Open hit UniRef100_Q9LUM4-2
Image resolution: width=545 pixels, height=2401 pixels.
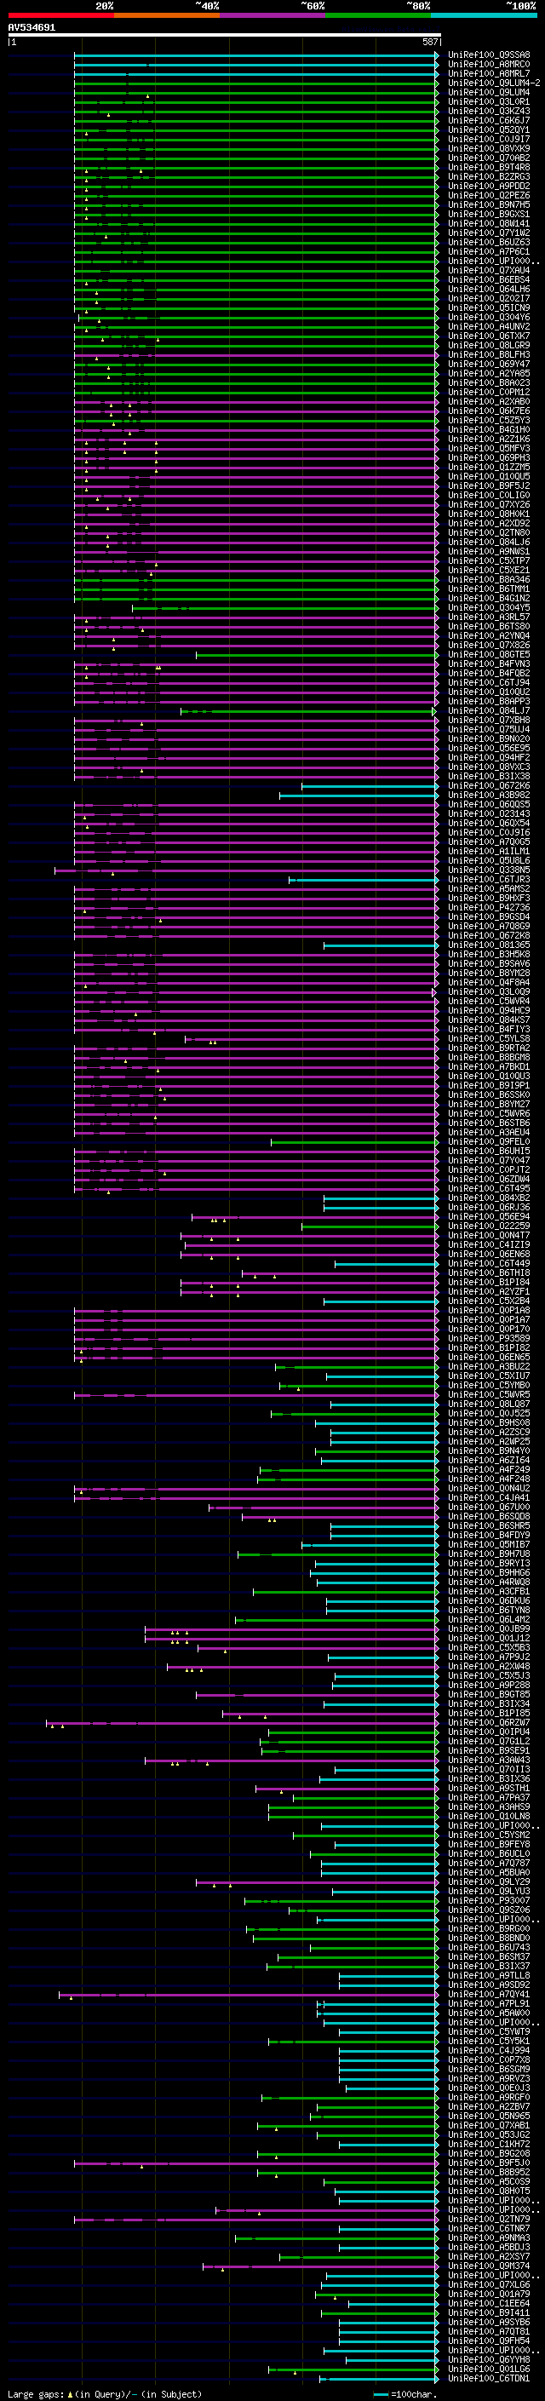(x=494, y=83)
